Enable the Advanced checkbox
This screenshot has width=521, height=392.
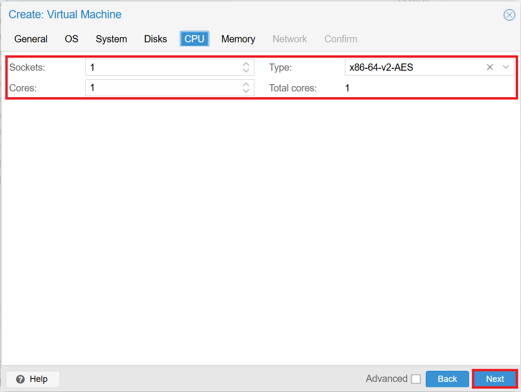point(416,379)
